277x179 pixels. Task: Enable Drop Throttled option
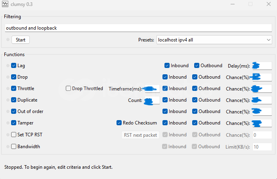click(x=69, y=89)
